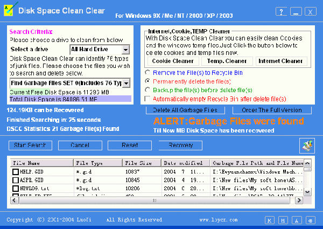Screen dimensions: 323x229
Task: Click the Recovery button
Action: click(180, 145)
